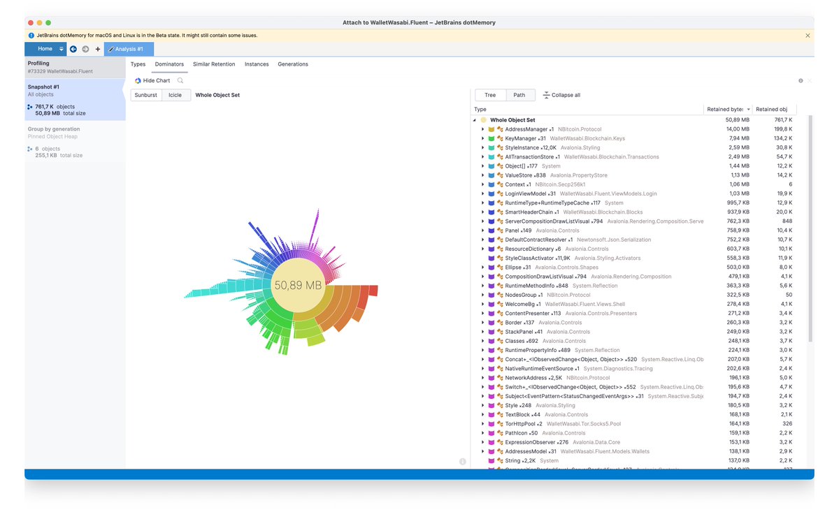Select the Profiling entry in sidebar
Image resolution: width=839 pixels, height=512 pixels.
(76, 67)
